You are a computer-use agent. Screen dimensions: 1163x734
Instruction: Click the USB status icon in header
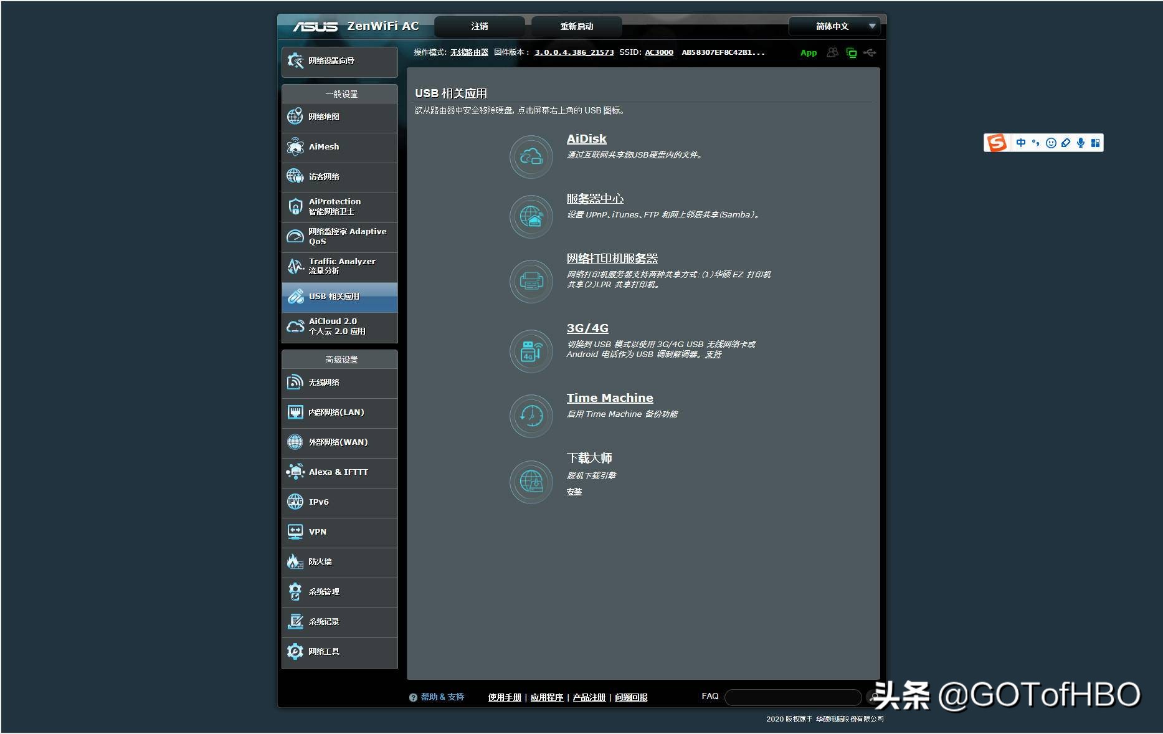pos(870,53)
